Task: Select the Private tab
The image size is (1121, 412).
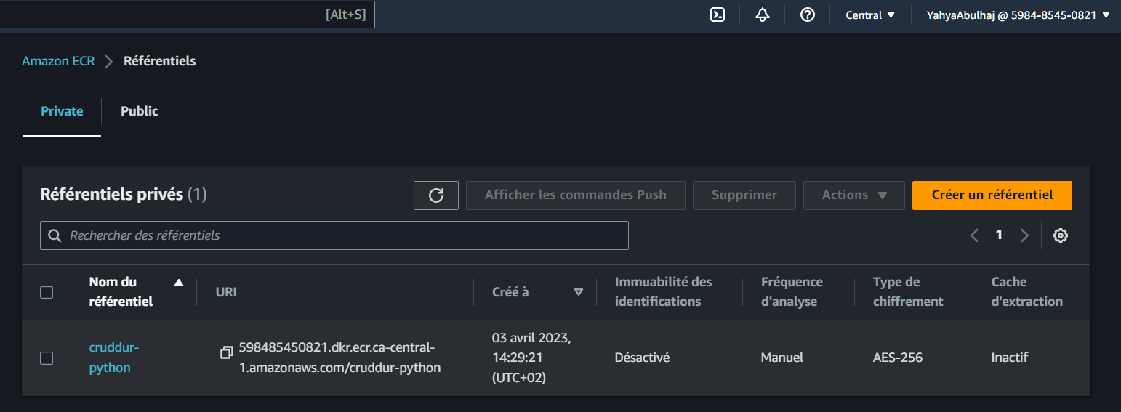Action: pyautogui.click(x=62, y=111)
